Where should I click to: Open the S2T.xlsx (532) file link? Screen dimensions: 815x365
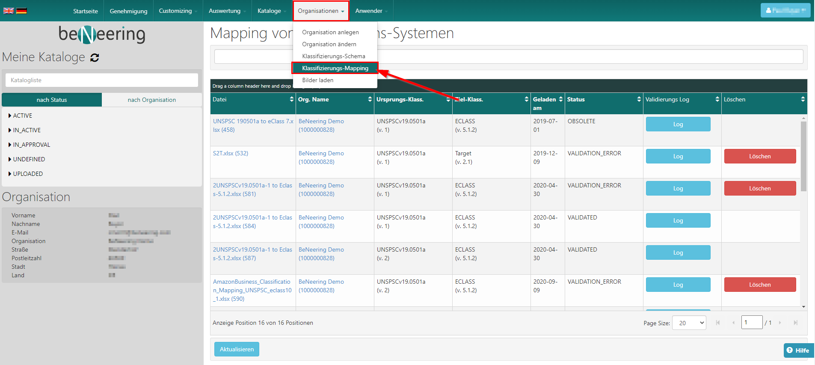point(230,153)
